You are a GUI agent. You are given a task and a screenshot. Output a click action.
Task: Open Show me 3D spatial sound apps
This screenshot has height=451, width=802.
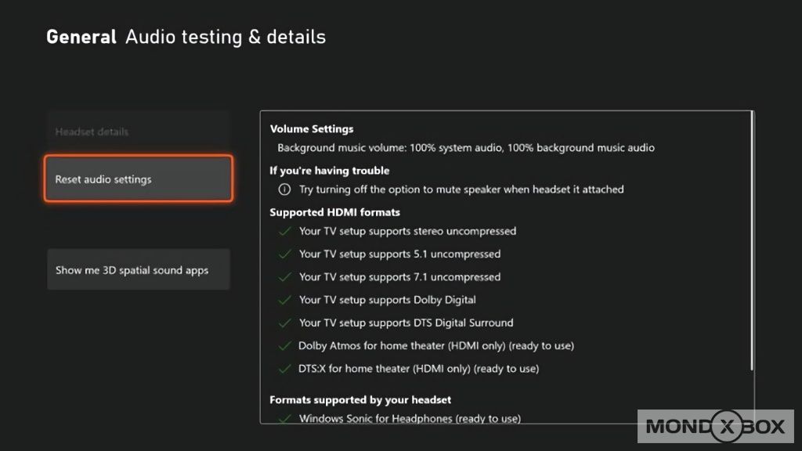coord(139,270)
